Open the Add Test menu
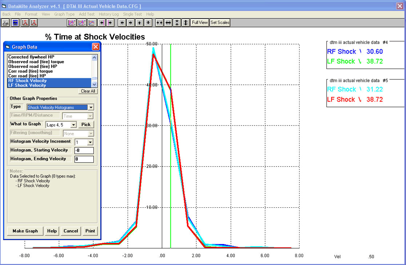Viewport: 406px width, 265px height. coord(87,14)
